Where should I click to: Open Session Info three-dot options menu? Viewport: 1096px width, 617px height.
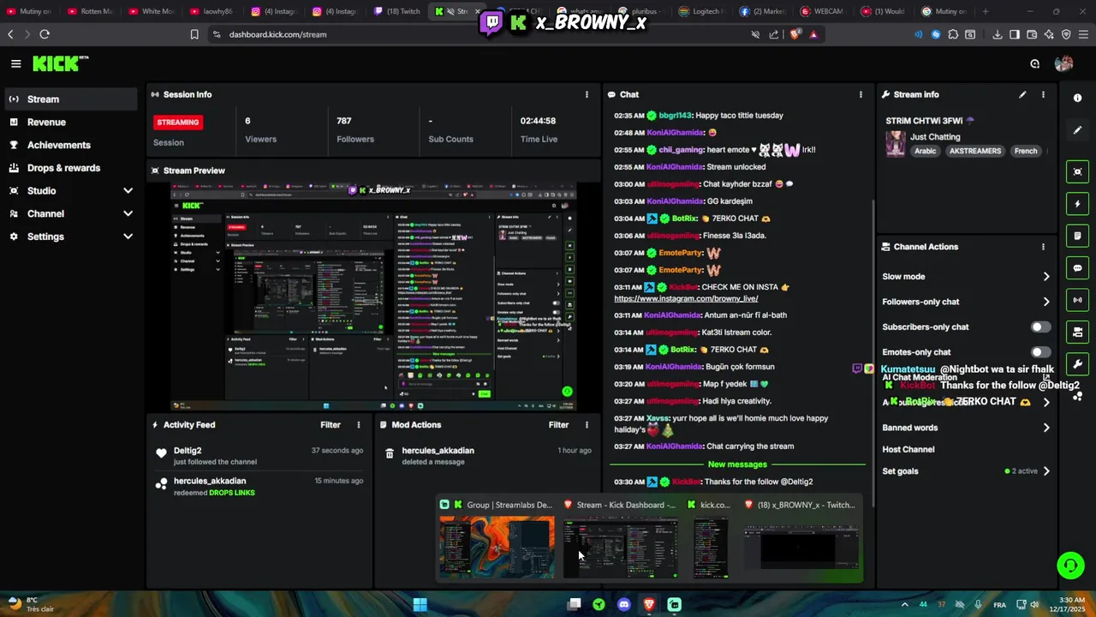click(587, 94)
